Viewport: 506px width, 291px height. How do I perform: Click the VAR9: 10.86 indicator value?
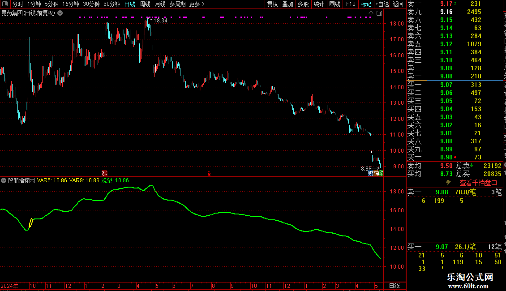84,180
